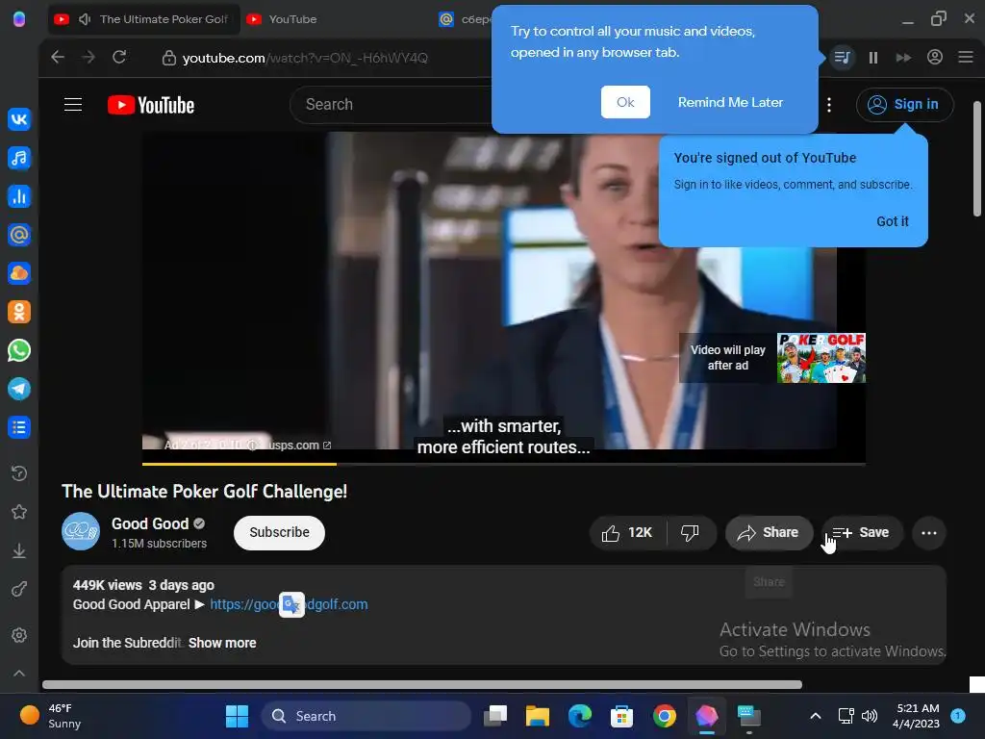This screenshot has height=739, width=985.
Task: Open the cloud sidebar icon
Action: point(19,273)
